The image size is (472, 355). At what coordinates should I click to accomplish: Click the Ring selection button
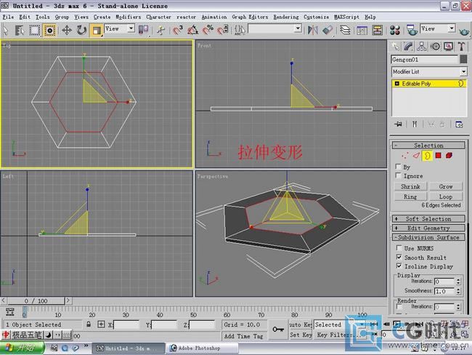(x=410, y=196)
